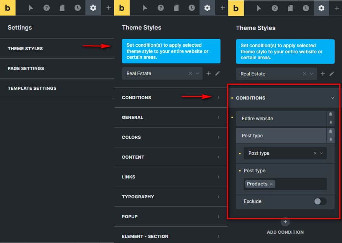Click copy icon on Post type condition

(330, 131)
